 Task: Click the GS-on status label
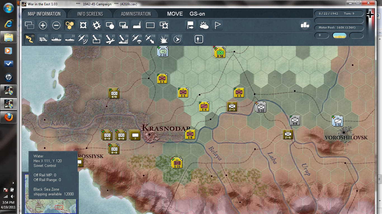[197, 14]
